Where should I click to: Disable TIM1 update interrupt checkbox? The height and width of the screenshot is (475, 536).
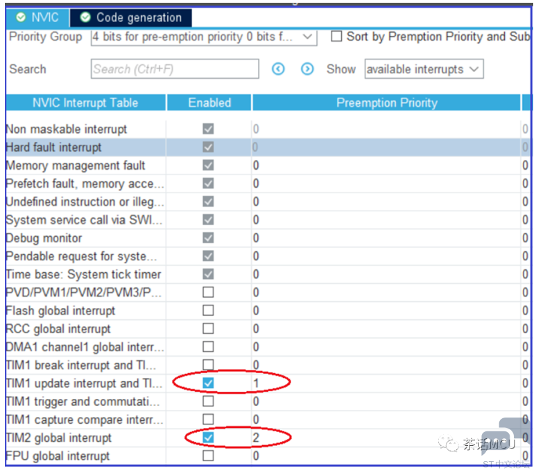[208, 383]
